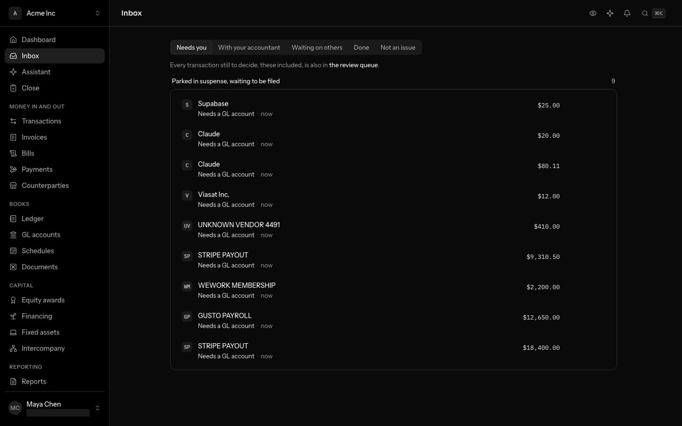This screenshot has width=682, height=426.
Task: Switch to With your accountant tab
Action: click(x=249, y=47)
